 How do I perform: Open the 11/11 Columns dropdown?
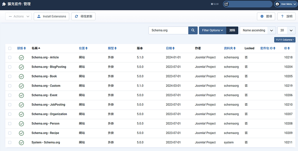point(285,40)
